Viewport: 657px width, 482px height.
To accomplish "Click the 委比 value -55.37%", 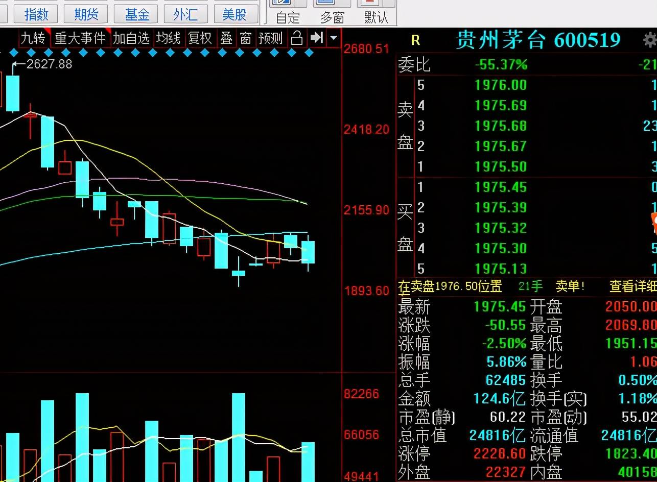I will (501, 65).
